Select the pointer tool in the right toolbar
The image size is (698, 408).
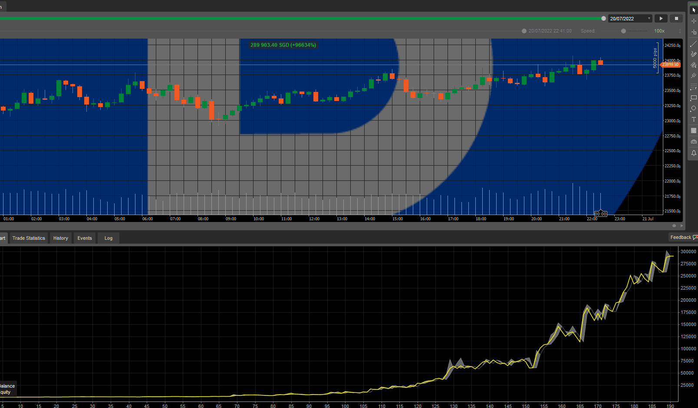pos(693,10)
